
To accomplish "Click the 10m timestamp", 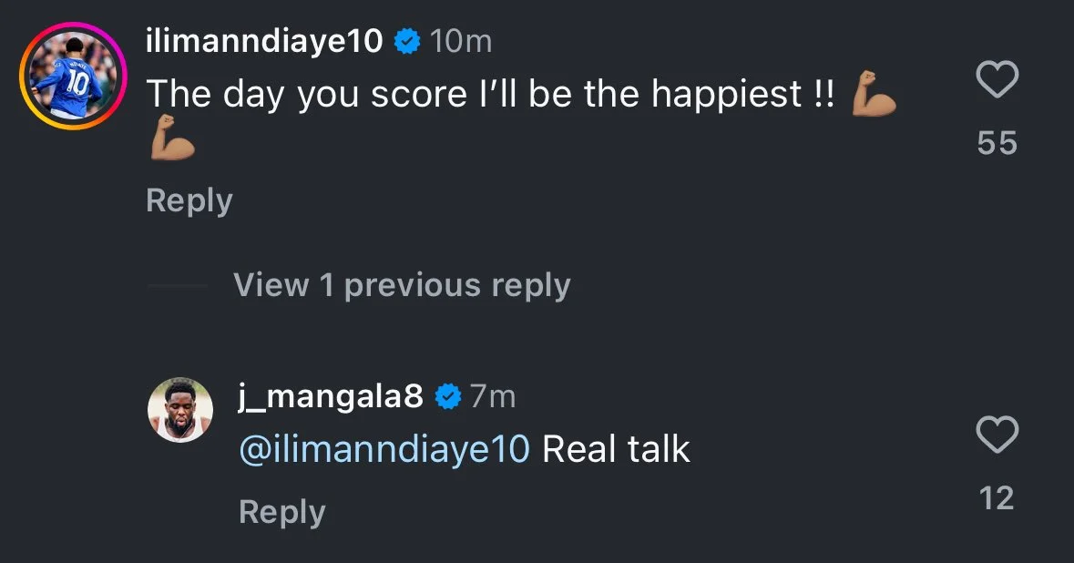I will (x=460, y=41).
